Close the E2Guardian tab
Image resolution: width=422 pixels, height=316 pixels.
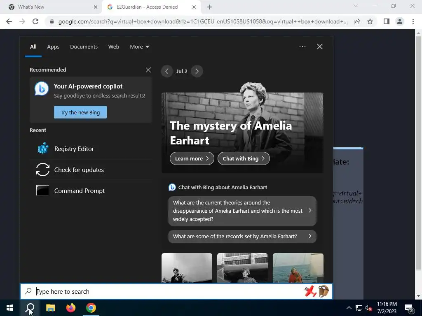194,7
